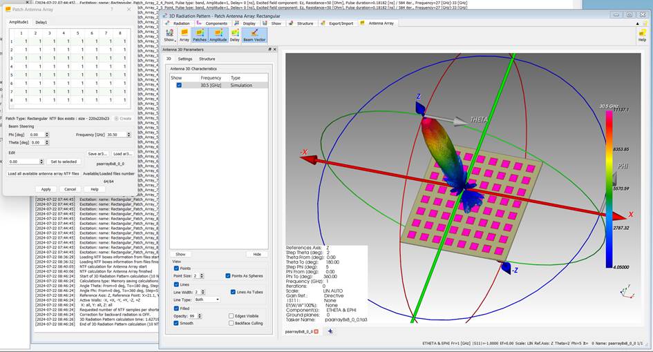
Task: Open the Structure ribbon tab
Action: coord(301,23)
